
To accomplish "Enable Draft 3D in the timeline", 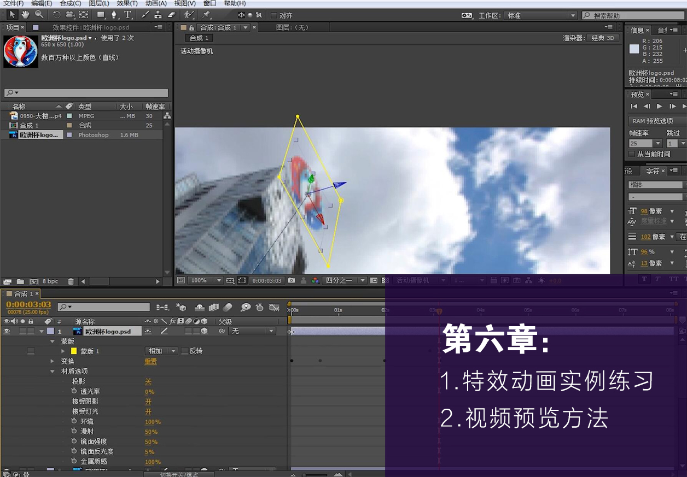I will pyautogui.click(x=181, y=308).
